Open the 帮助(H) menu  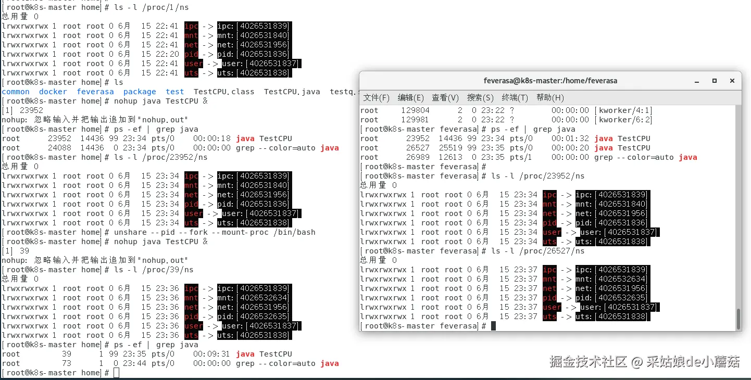coord(550,97)
